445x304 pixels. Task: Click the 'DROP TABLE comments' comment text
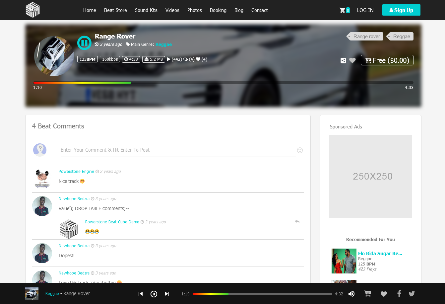[94, 208]
